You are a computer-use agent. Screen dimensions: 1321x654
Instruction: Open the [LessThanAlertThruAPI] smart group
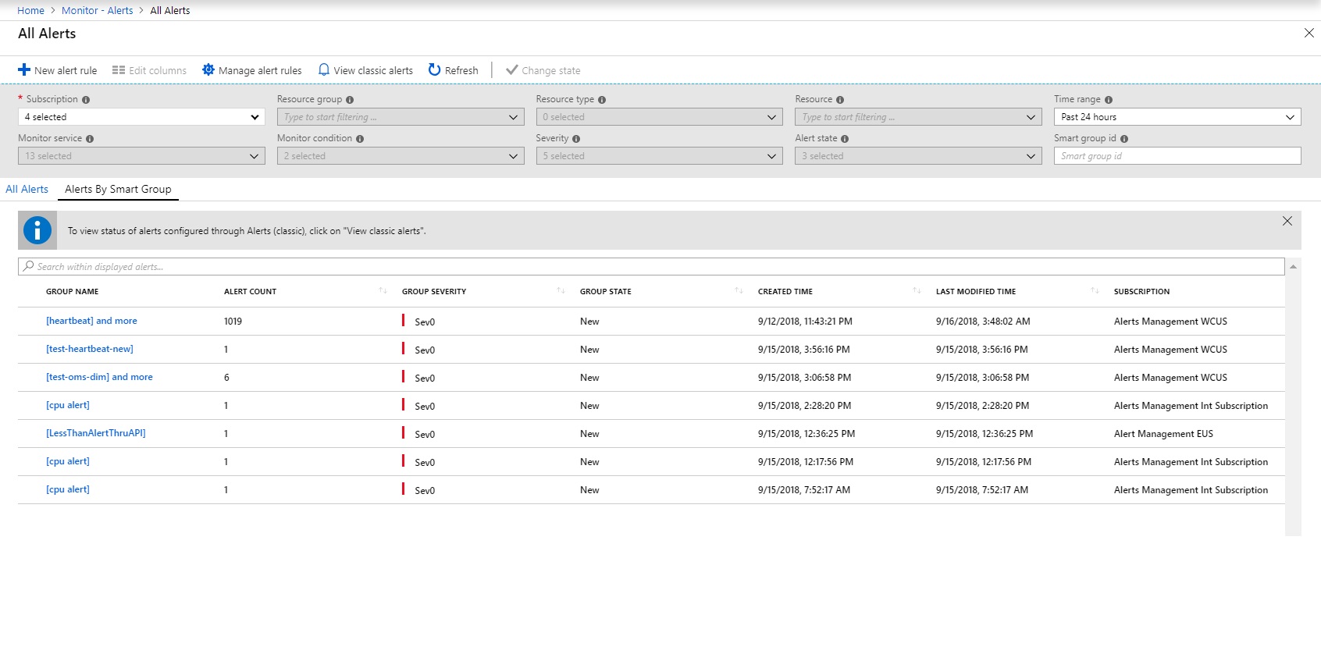point(96,433)
